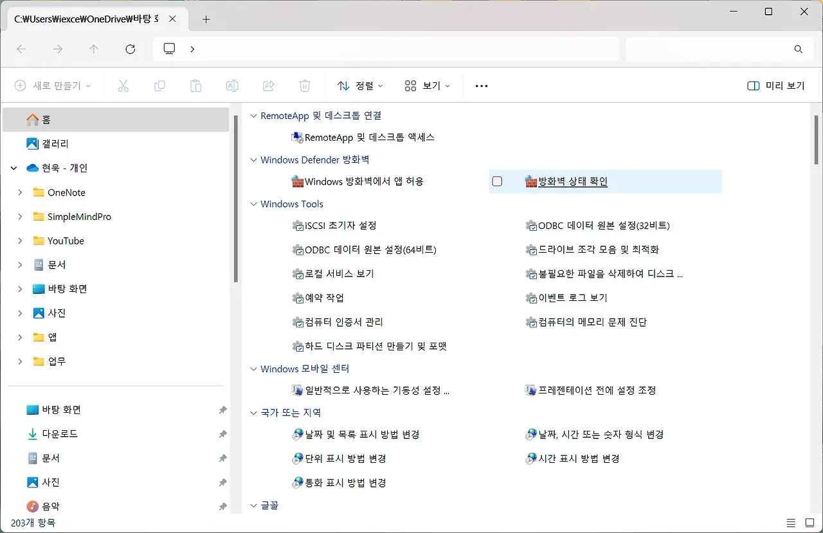The width and height of the screenshot is (823, 533).
Task: Click inside the address bar
Action: (x=386, y=49)
